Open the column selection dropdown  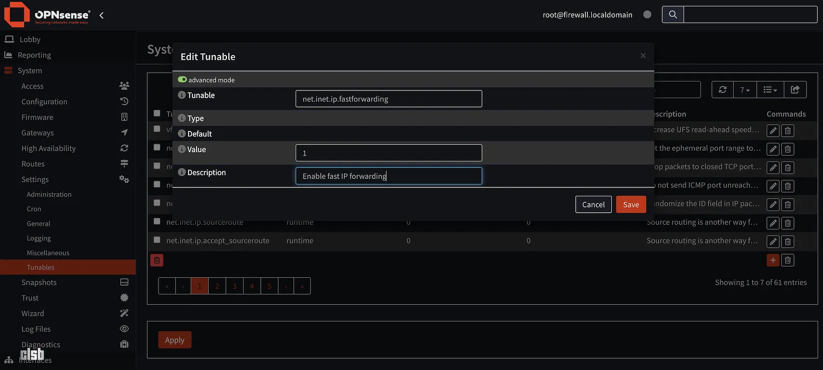point(770,90)
